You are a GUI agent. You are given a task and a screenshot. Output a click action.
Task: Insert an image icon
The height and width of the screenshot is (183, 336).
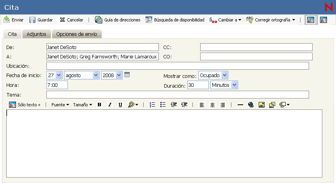point(261,105)
